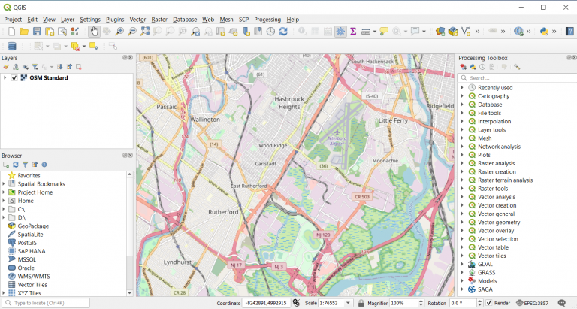The height and width of the screenshot is (309, 577).
Task: Uncheck OSM Standard layer visibility
Action: (14, 78)
